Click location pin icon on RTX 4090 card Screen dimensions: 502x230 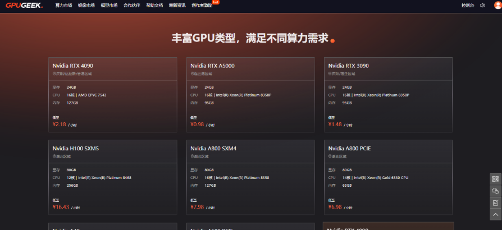[54, 73]
